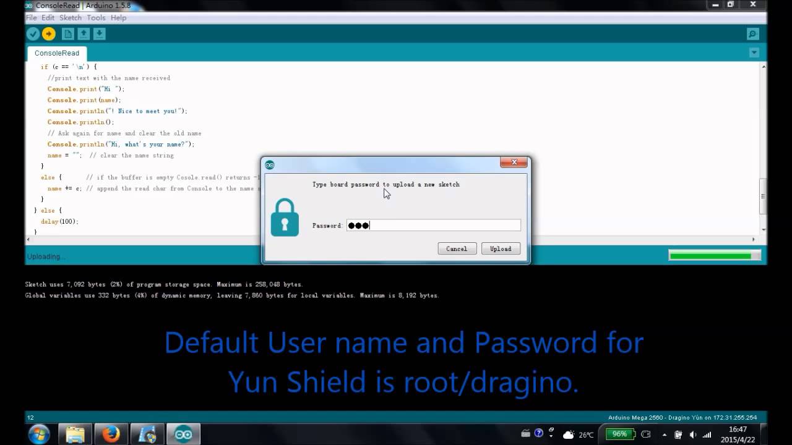
Task: Click the power adapter icon beside battery
Action: pyautogui.click(x=646, y=434)
